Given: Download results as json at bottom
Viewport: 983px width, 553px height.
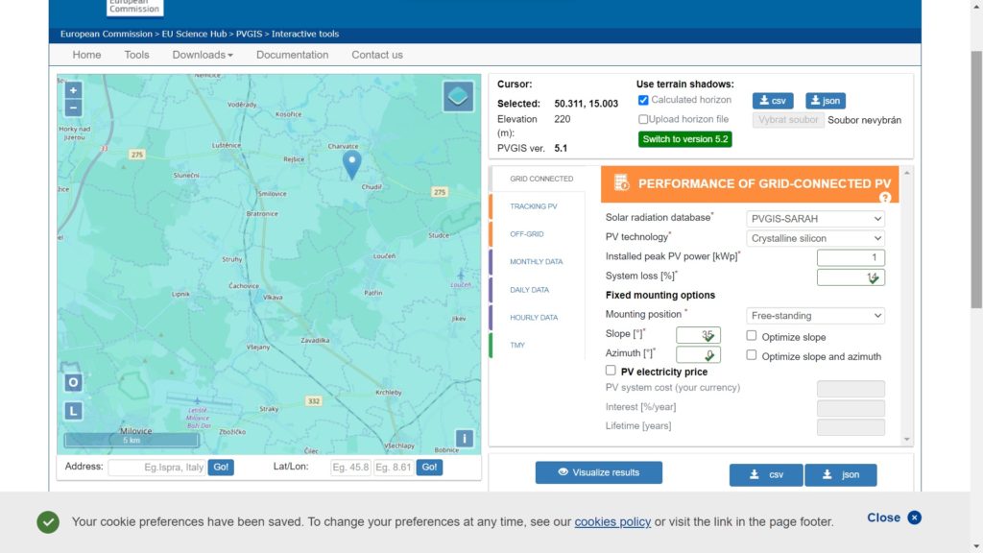Looking at the screenshot, I should coord(841,474).
